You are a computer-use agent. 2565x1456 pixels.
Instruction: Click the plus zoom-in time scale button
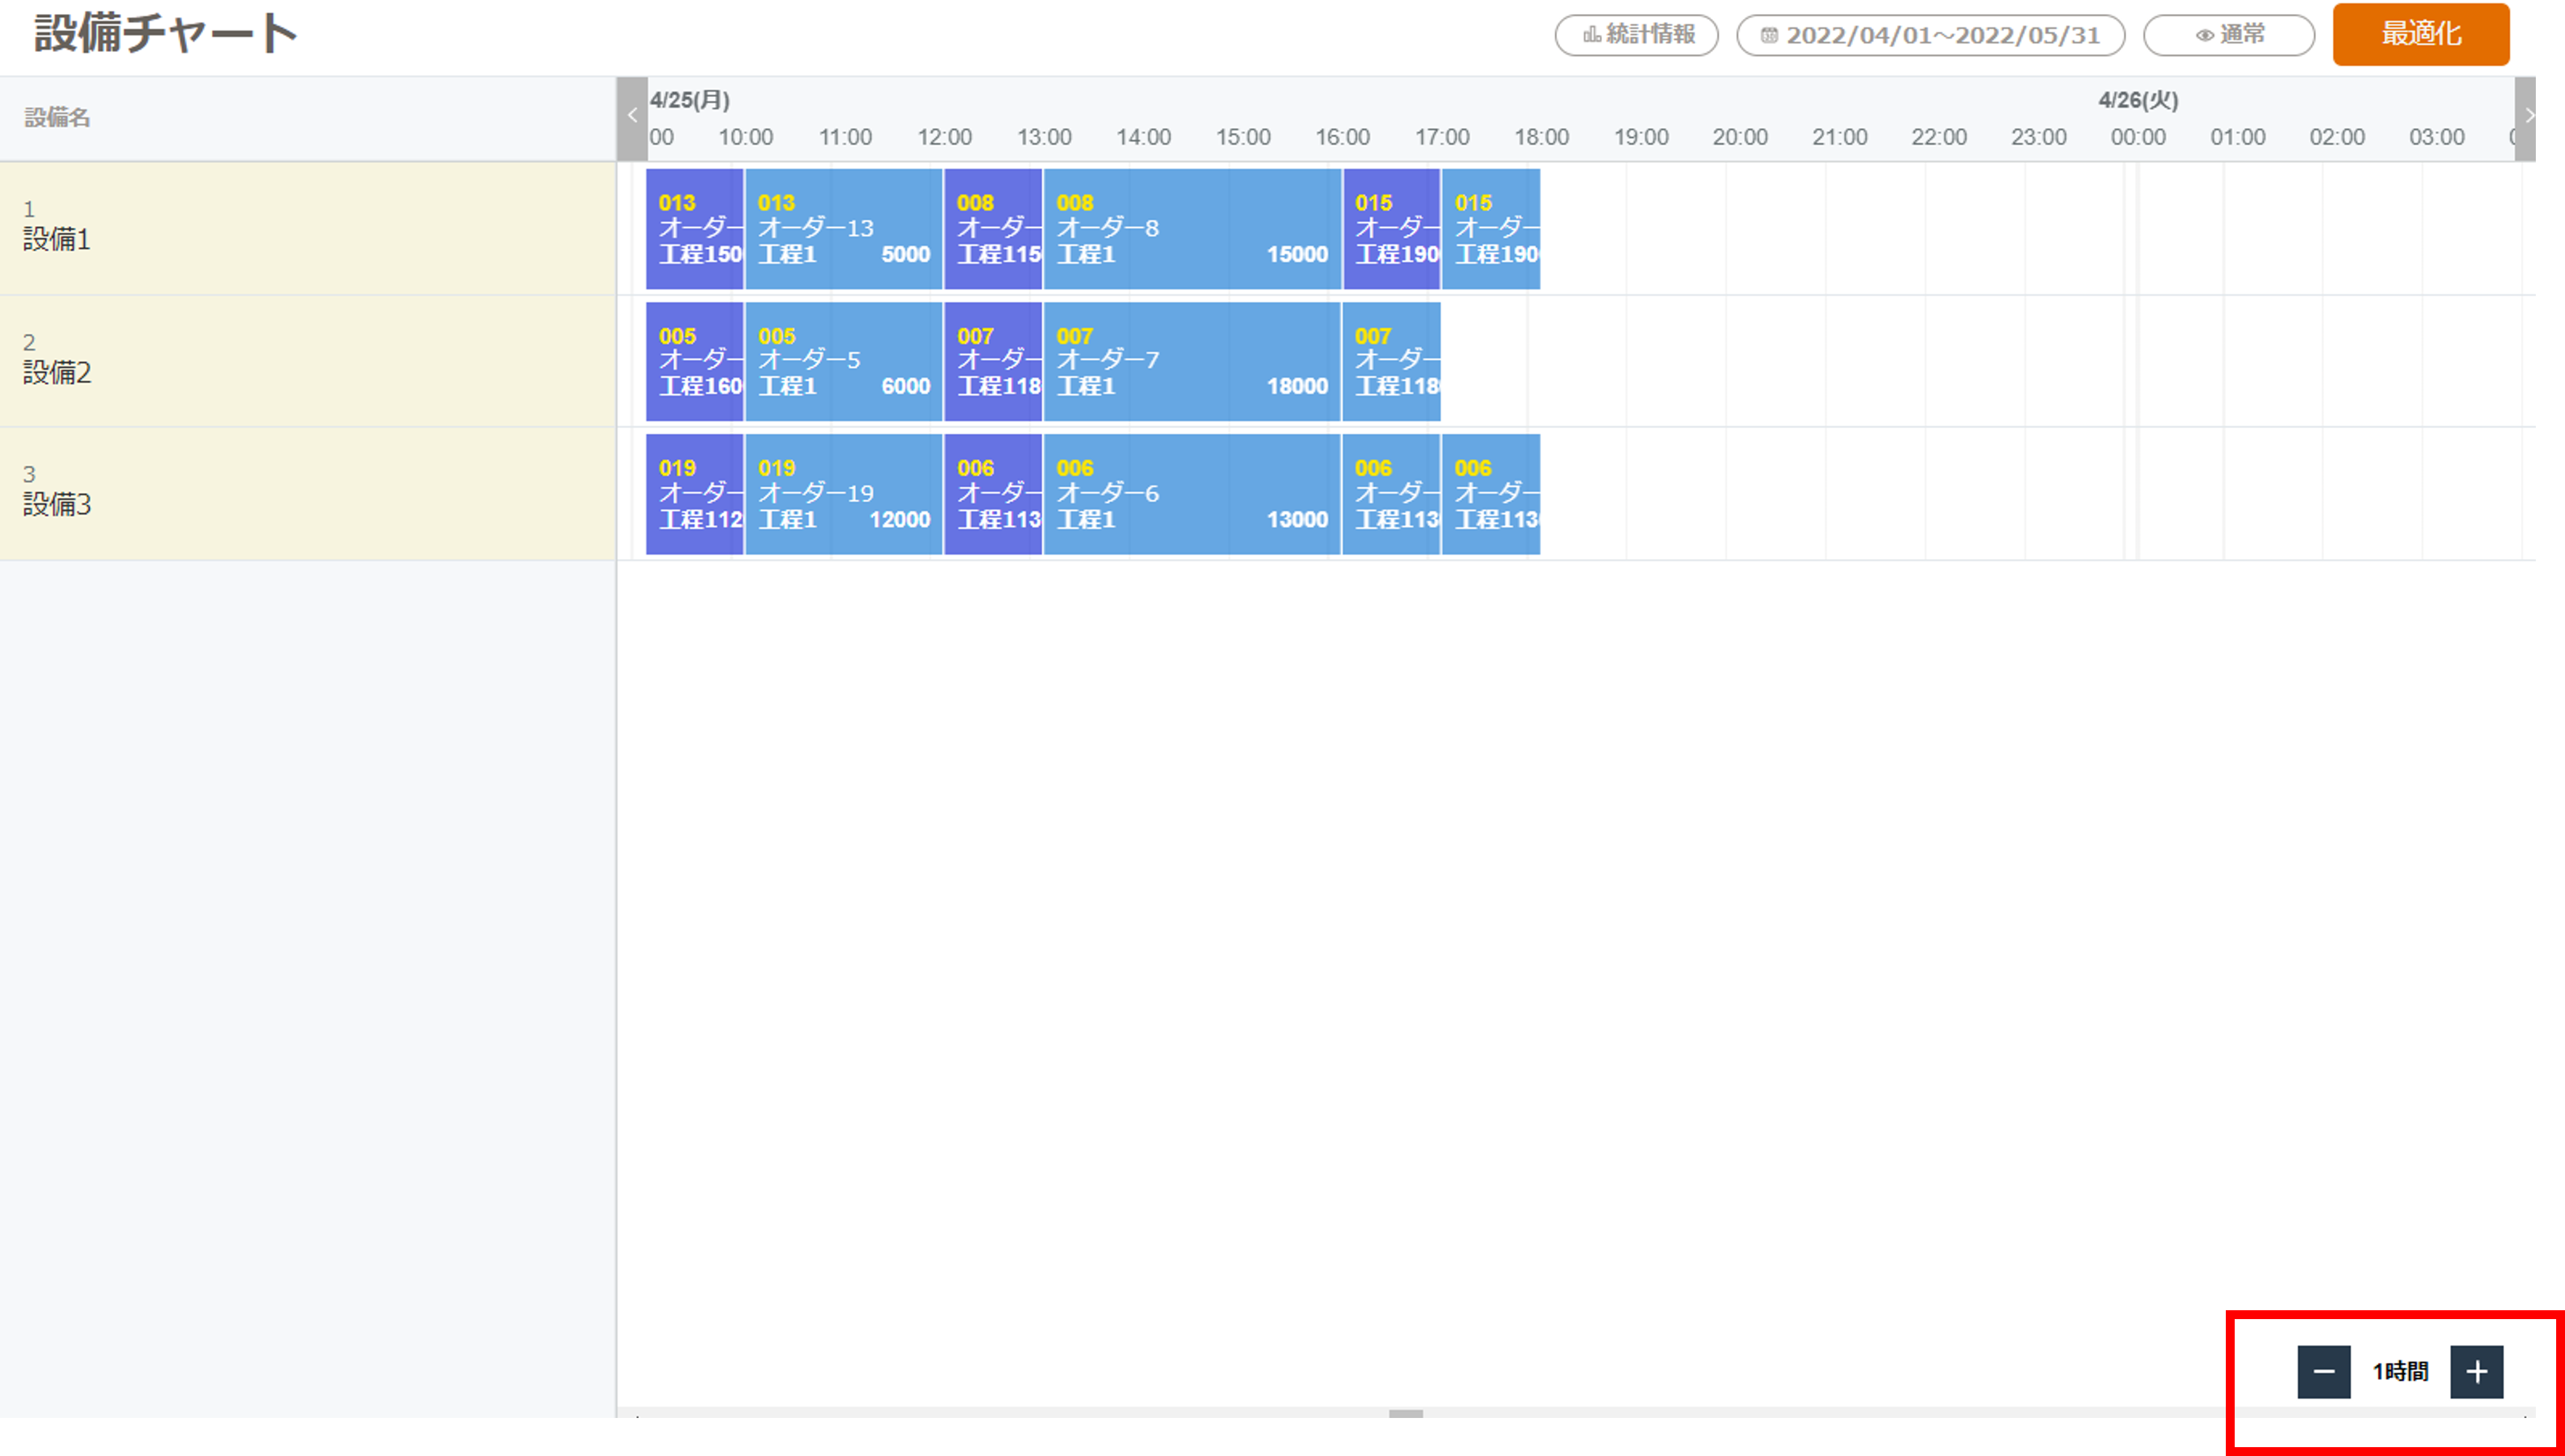2476,1372
